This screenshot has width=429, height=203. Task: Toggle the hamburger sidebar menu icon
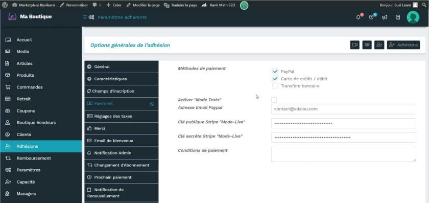pyautogui.click(x=85, y=17)
